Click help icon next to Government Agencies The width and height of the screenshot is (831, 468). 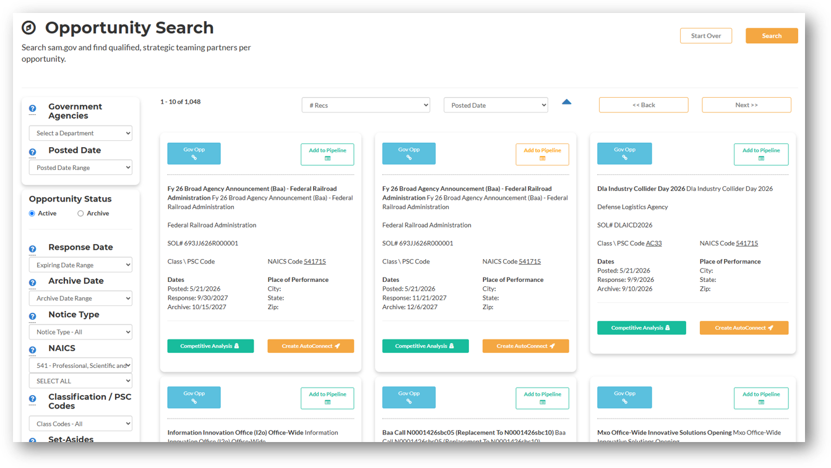click(33, 109)
